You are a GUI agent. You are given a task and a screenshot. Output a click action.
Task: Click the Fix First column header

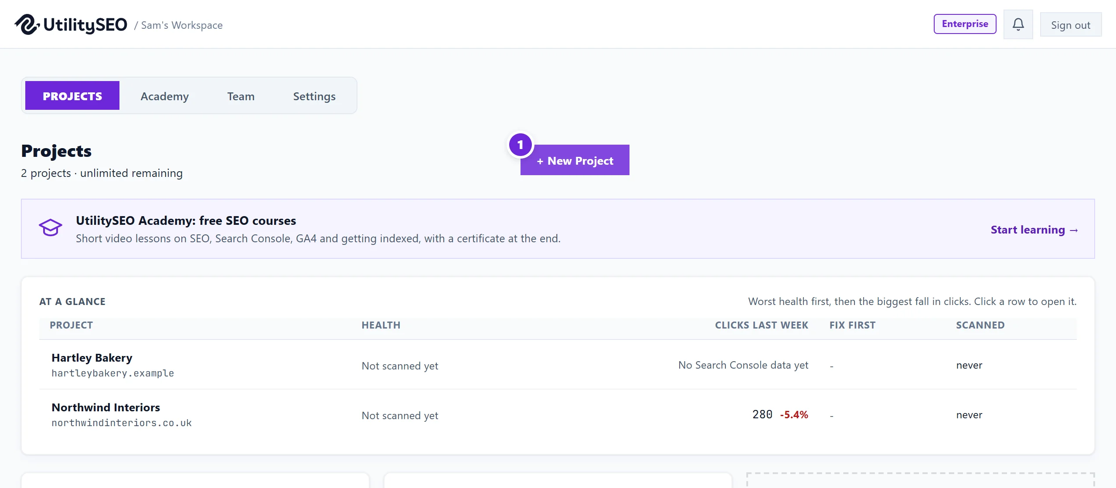[852, 325]
